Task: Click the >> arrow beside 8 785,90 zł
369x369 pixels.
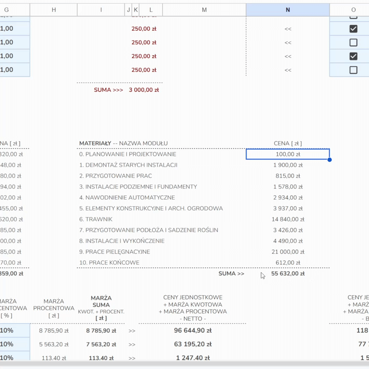Action: point(132,331)
